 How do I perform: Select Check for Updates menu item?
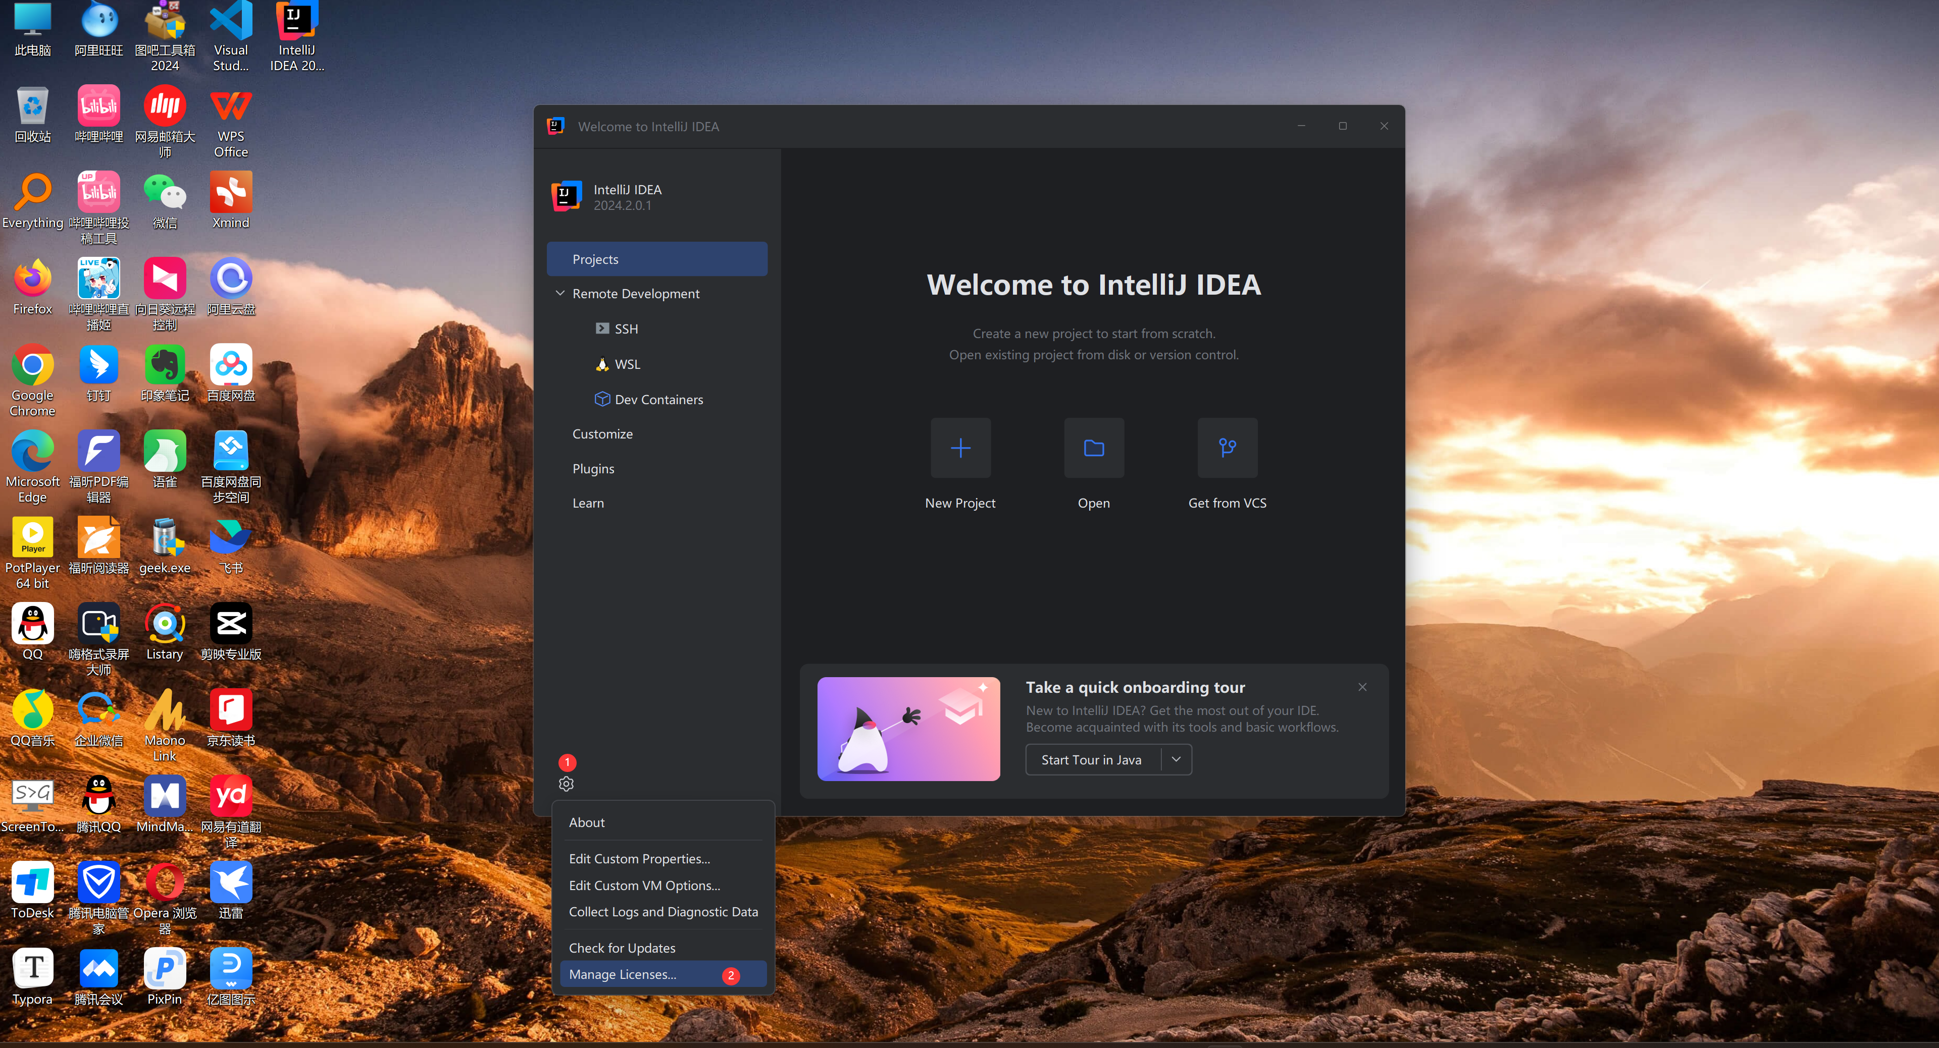(622, 948)
